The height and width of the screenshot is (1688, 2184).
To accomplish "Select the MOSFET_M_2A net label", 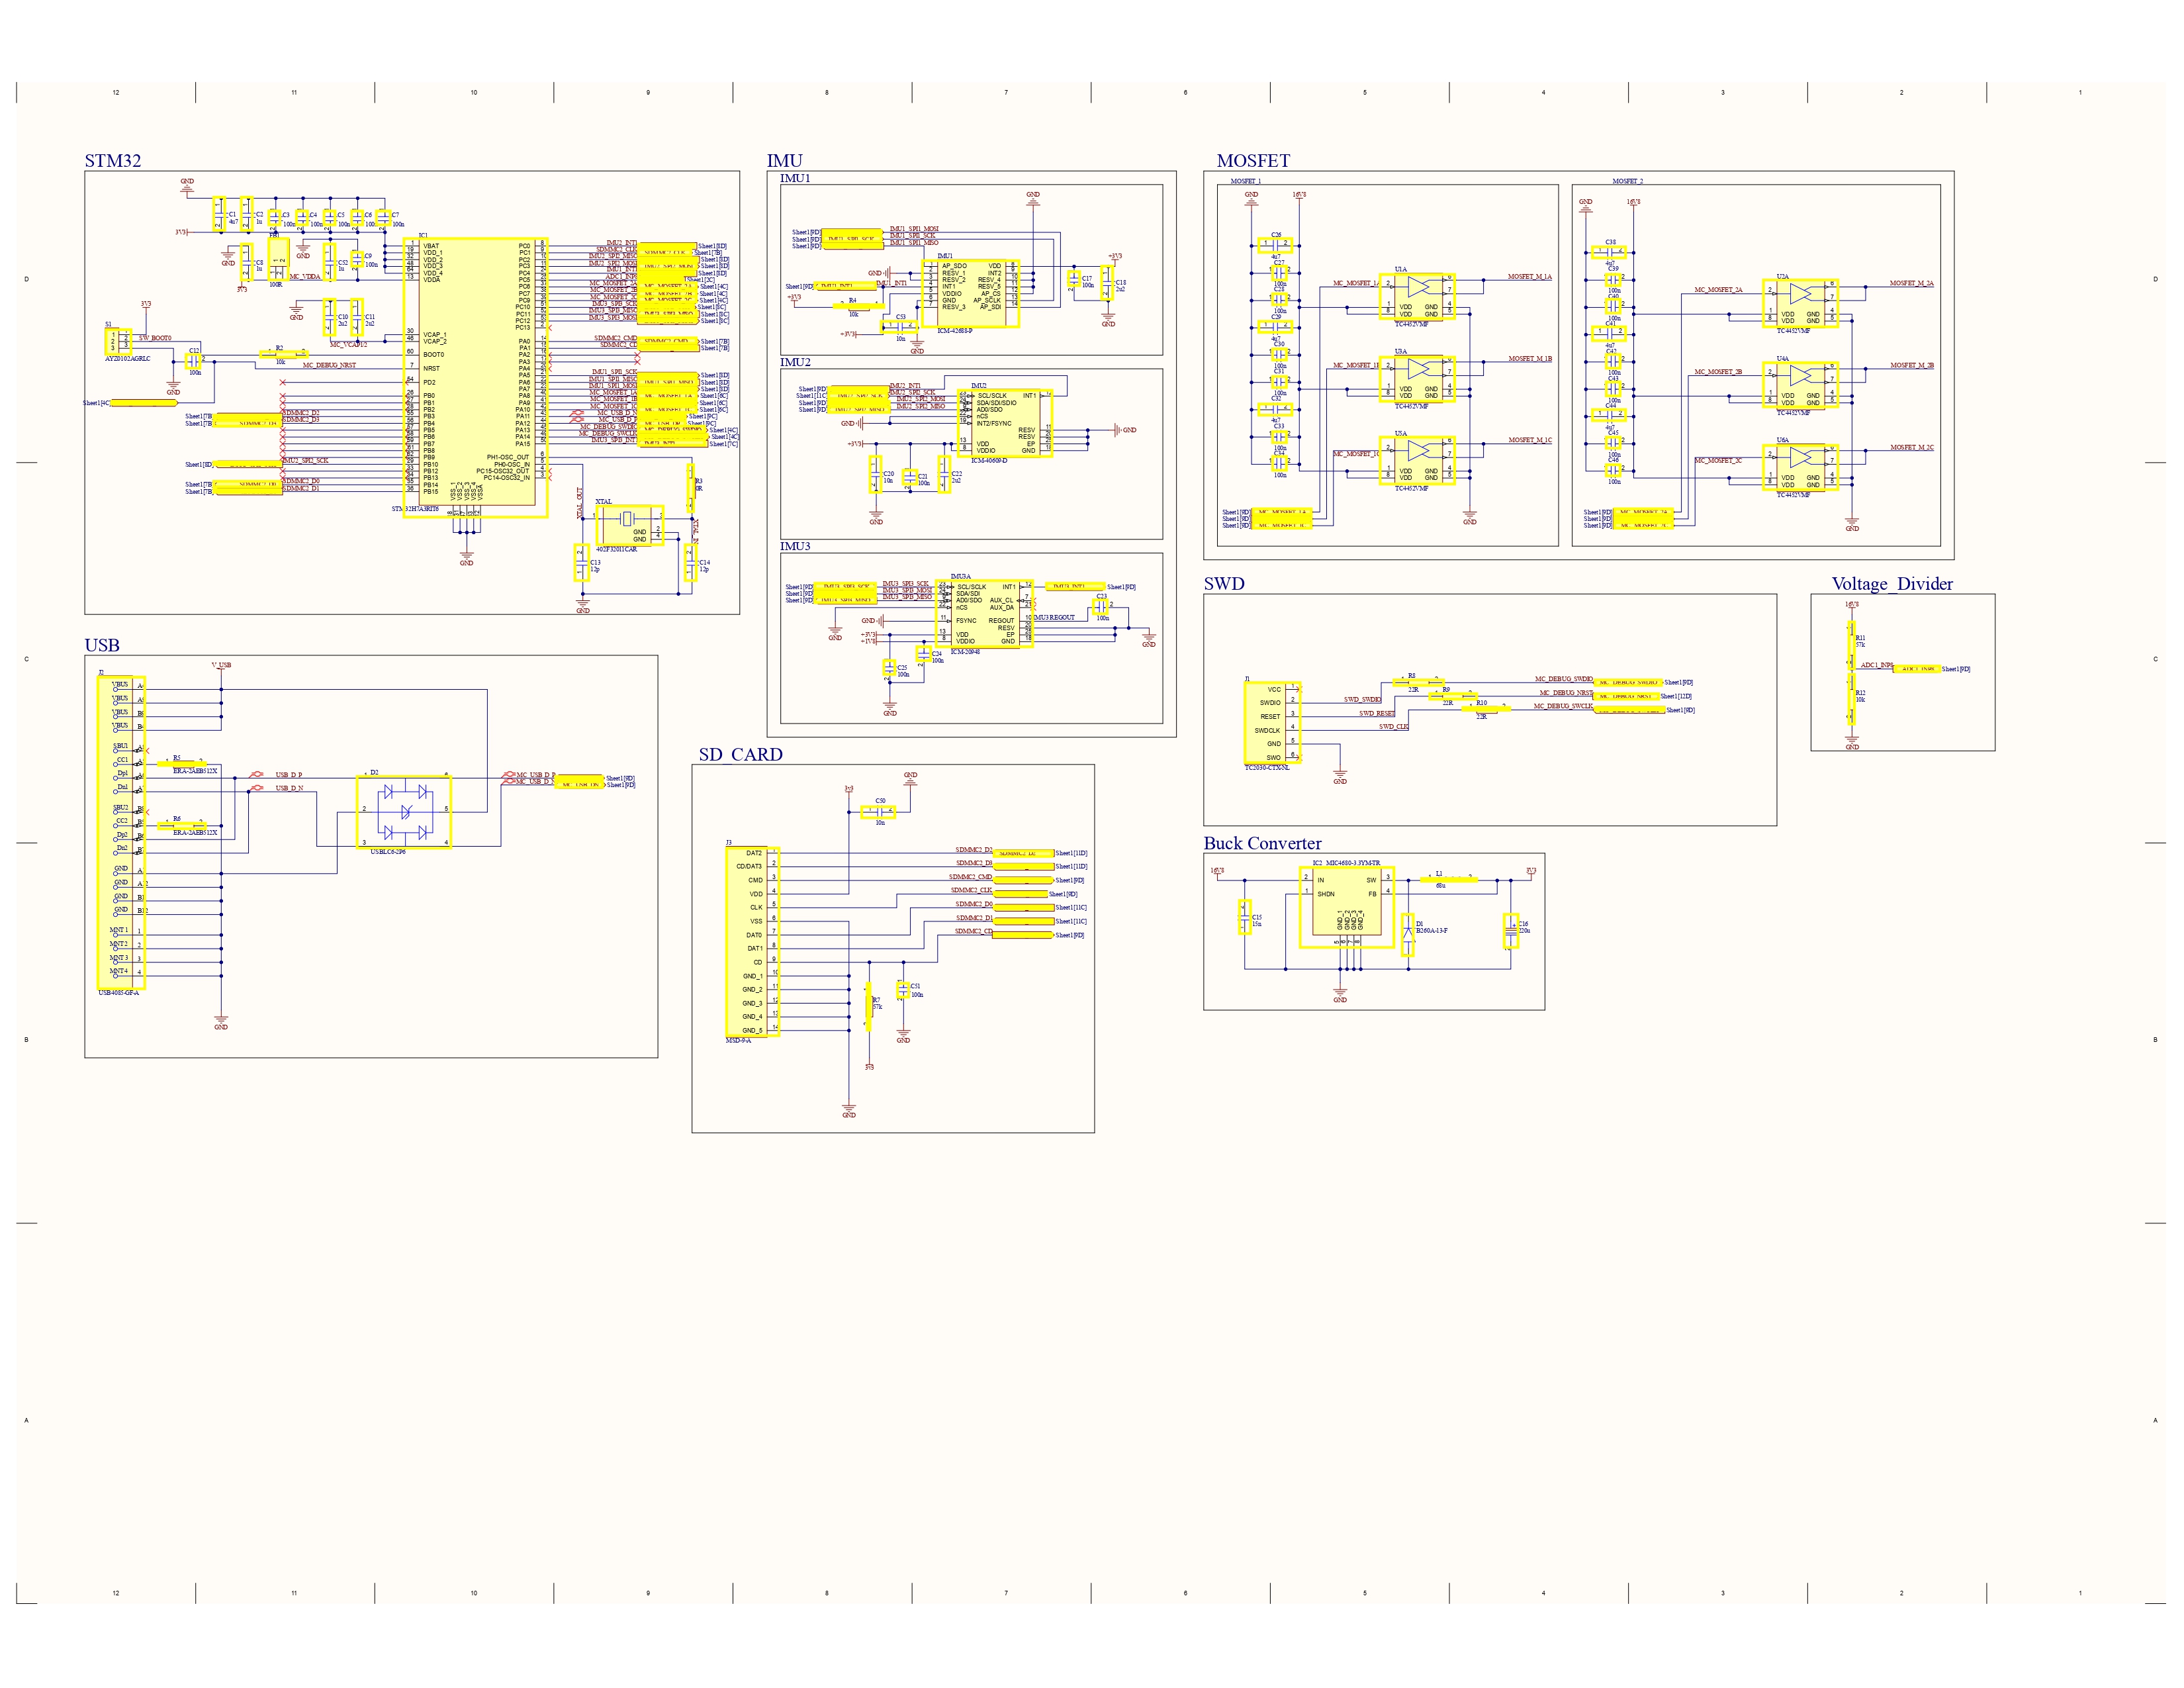I will (x=1911, y=283).
